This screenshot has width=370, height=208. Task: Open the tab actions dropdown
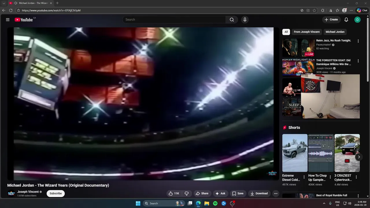pos(4,3)
